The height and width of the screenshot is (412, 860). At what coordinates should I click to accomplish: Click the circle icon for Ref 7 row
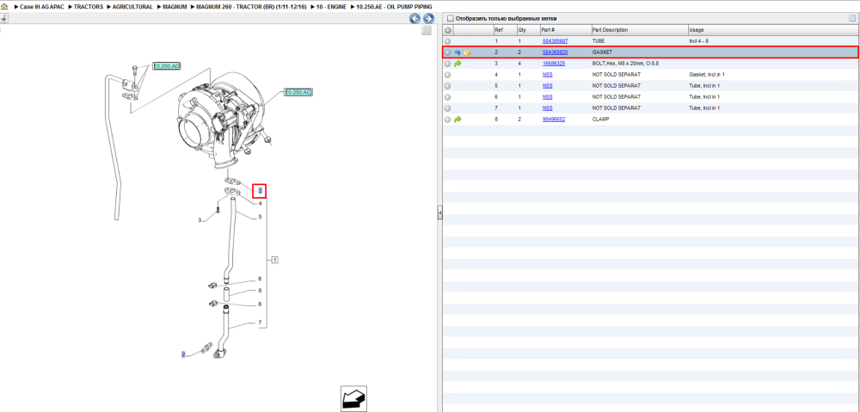tap(447, 108)
